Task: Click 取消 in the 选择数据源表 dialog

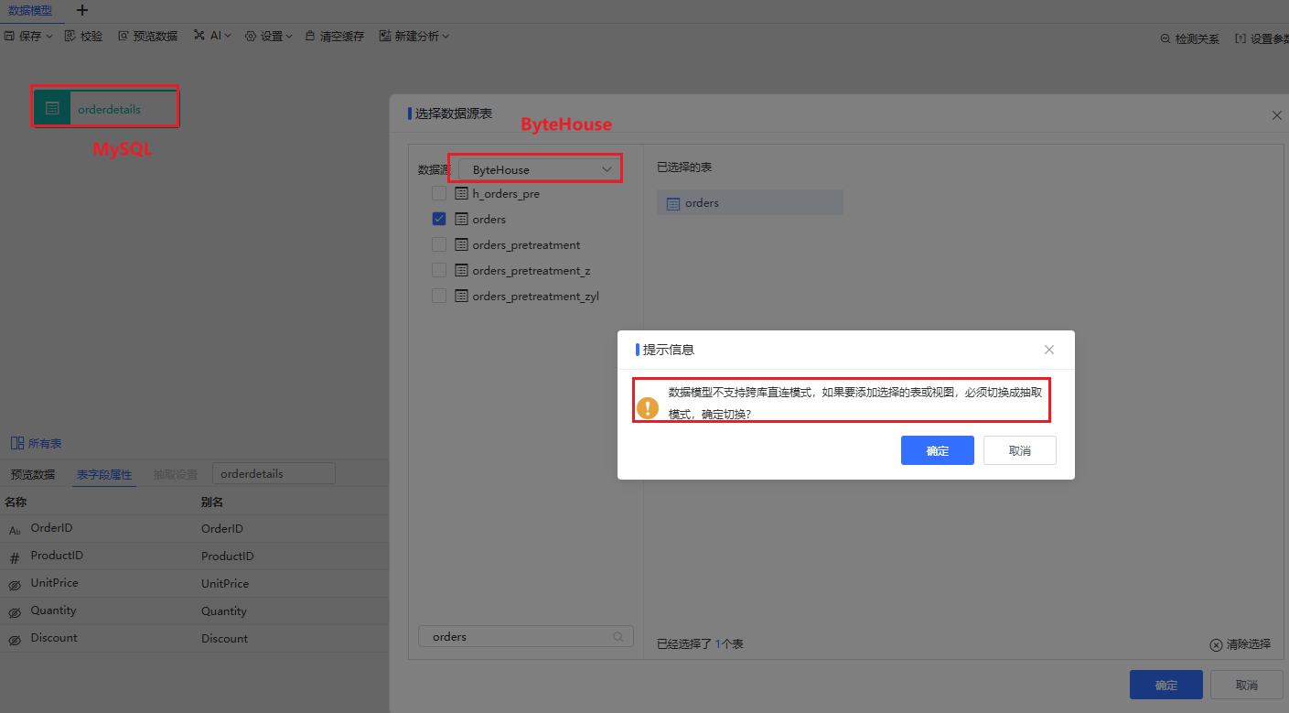Action: coord(1246,685)
